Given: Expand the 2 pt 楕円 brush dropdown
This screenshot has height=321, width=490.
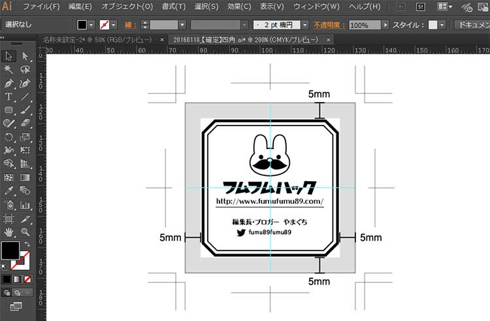Looking at the screenshot, I should tap(305, 25).
